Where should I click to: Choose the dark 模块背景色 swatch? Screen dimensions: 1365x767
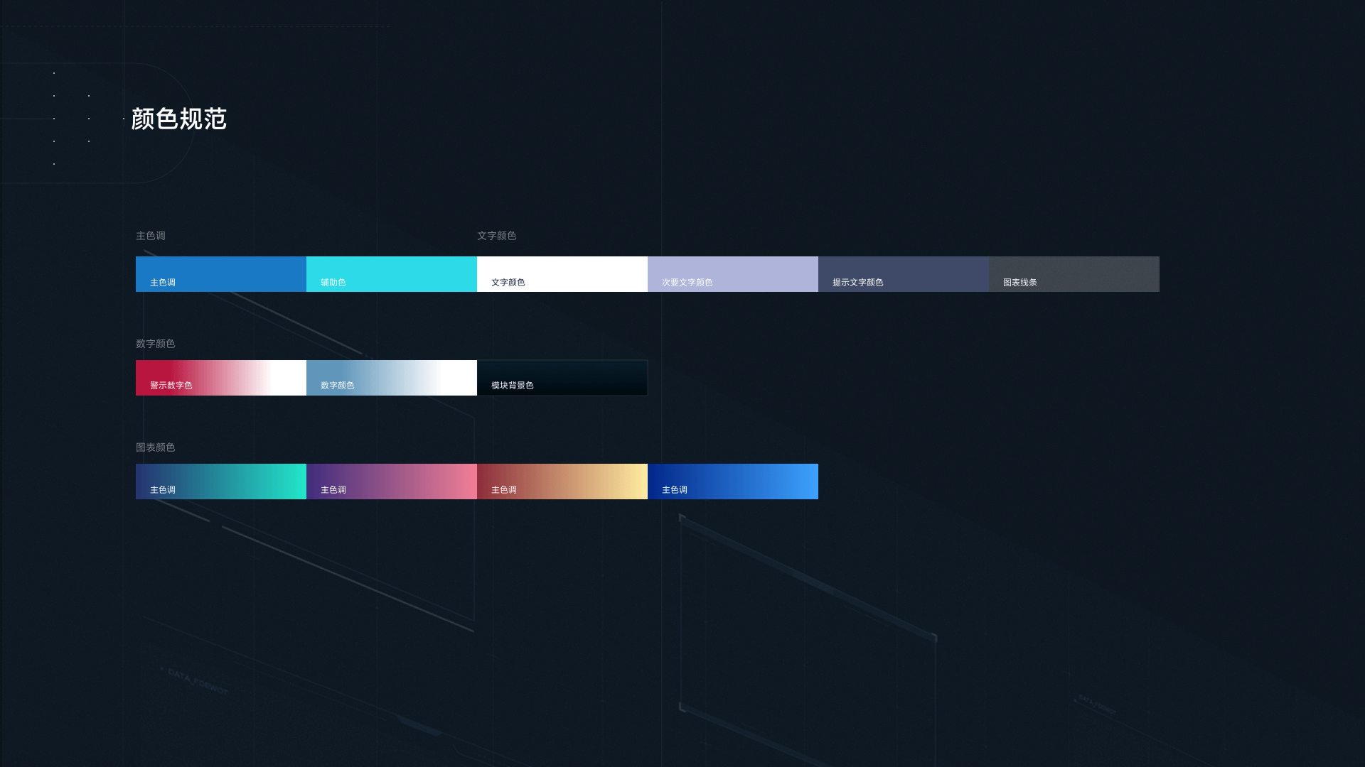[x=562, y=378]
